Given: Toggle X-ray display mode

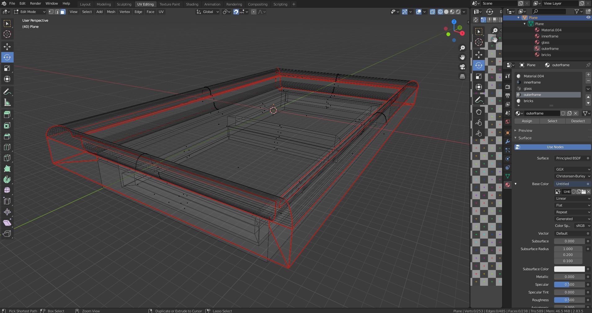Looking at the screenshot, I should click(x=432, y=12).
